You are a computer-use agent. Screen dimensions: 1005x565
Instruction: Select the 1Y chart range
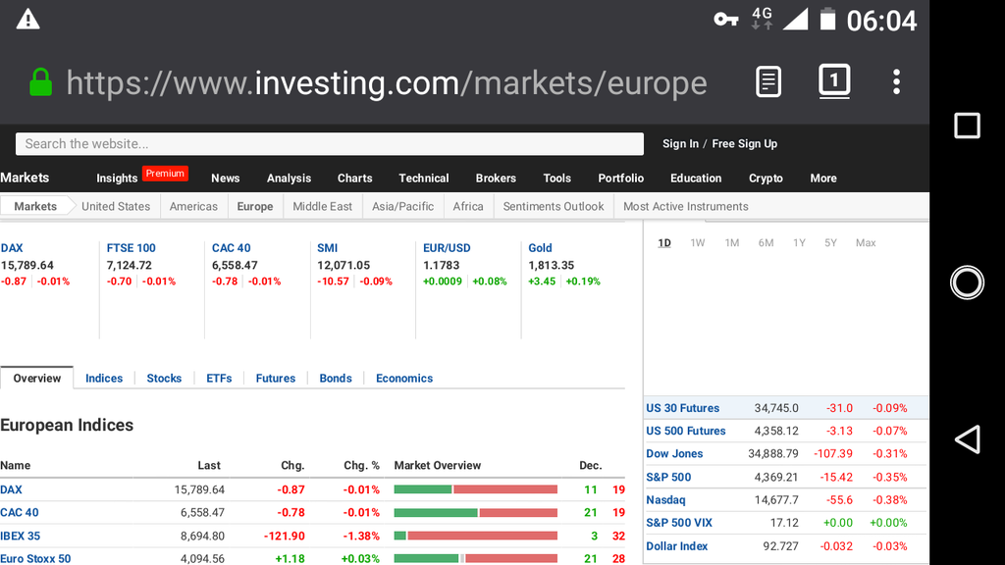(x=799, y=243)
